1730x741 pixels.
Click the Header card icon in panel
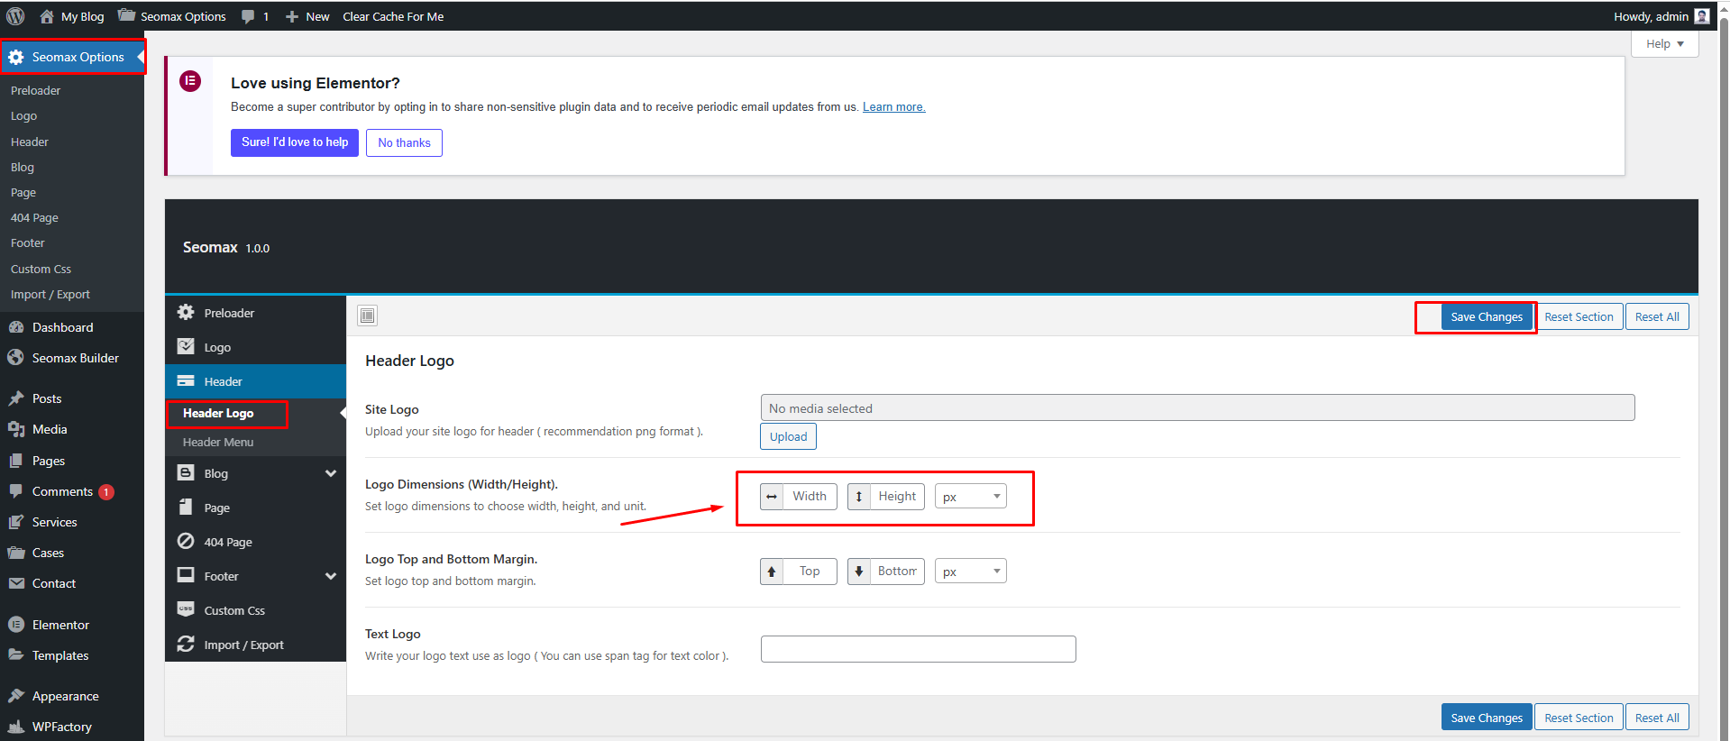tap(186, 380)
